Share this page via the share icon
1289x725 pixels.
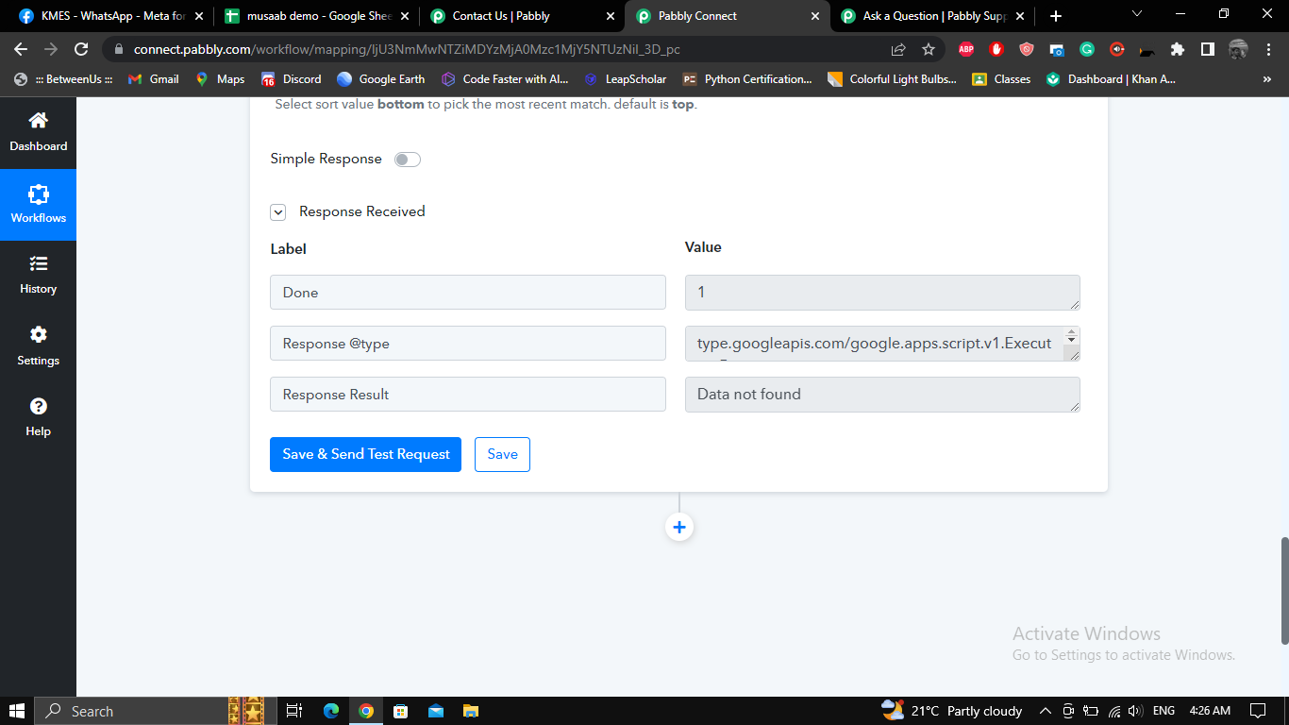[898, 49]
